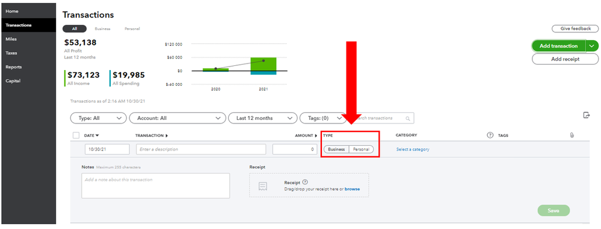Click the date field 10/30/21
The height and width of the screenshot is (229, 601).
click(x=107, y=149)
